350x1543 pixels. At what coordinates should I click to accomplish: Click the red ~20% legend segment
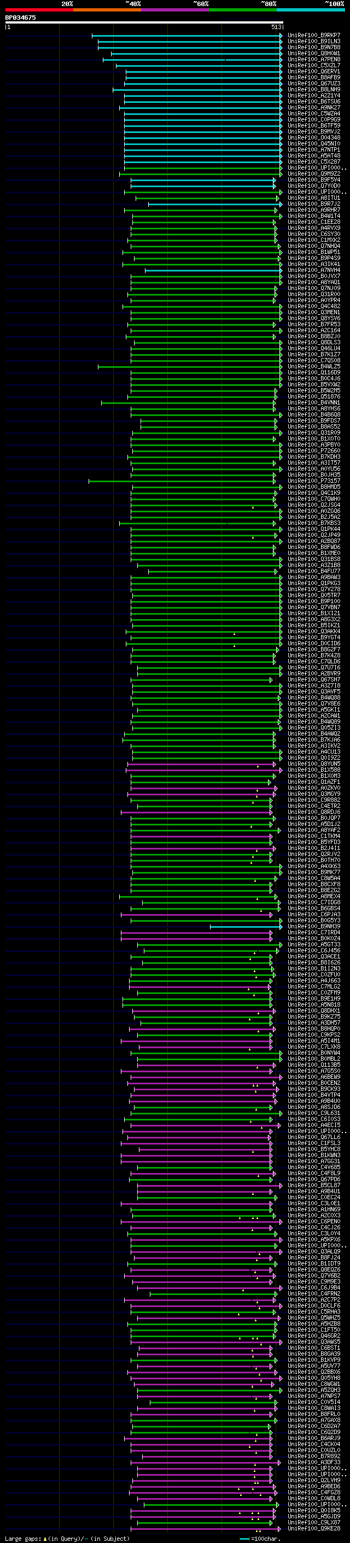pos(39,10)
